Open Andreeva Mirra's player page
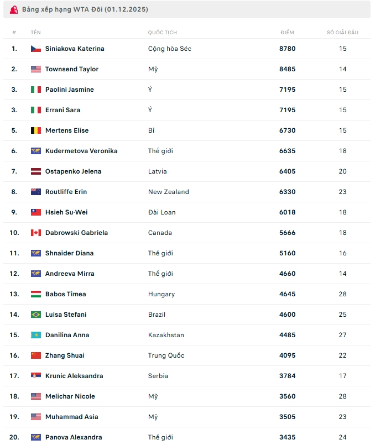375x445 pixels. tap(70, 274)
